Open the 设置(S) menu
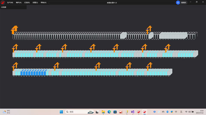Viewport: 206px width, 115px height. coord(35,3)
